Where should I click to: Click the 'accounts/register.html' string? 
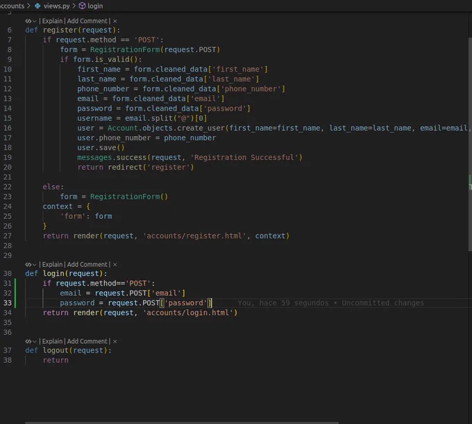tap(196, 236)
